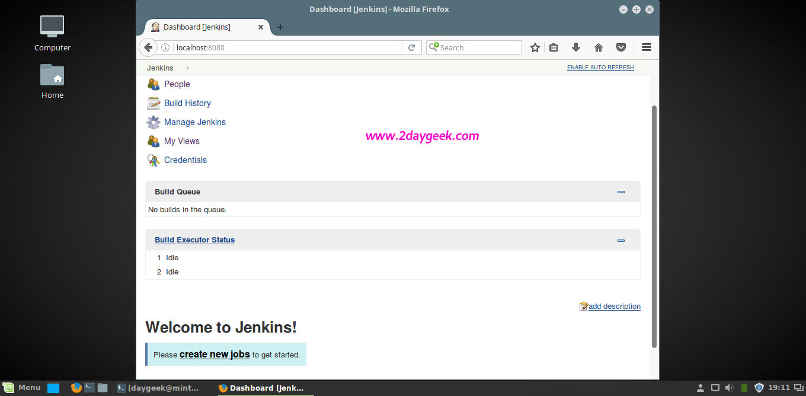Click executor 2 Idle row
The height and width of the screenshot is (396, 806).
[x=392, y=272]
